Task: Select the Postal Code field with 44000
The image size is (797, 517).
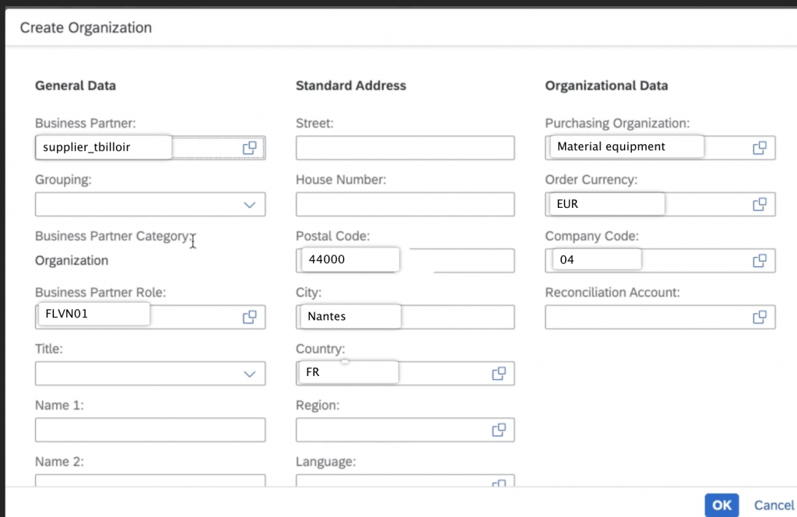Action: tap(350, 260)
